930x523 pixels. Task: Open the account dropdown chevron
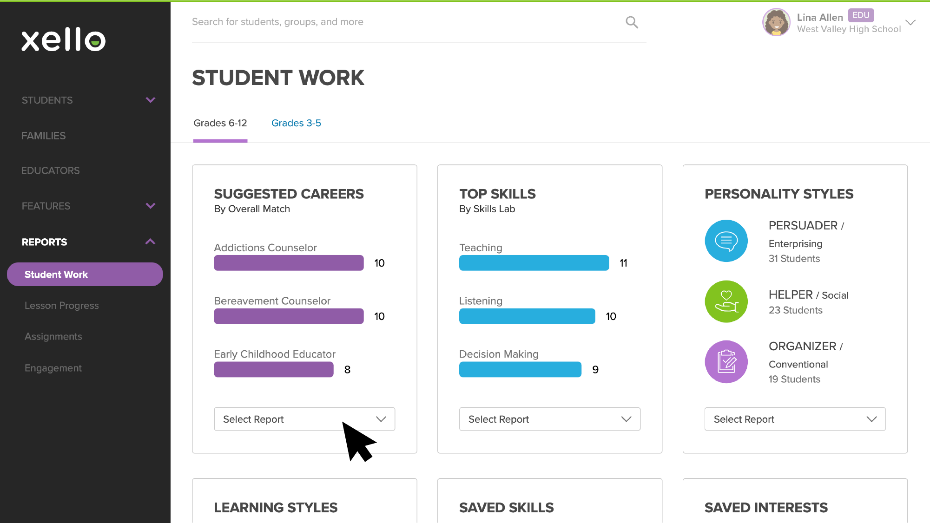point(910,22)
